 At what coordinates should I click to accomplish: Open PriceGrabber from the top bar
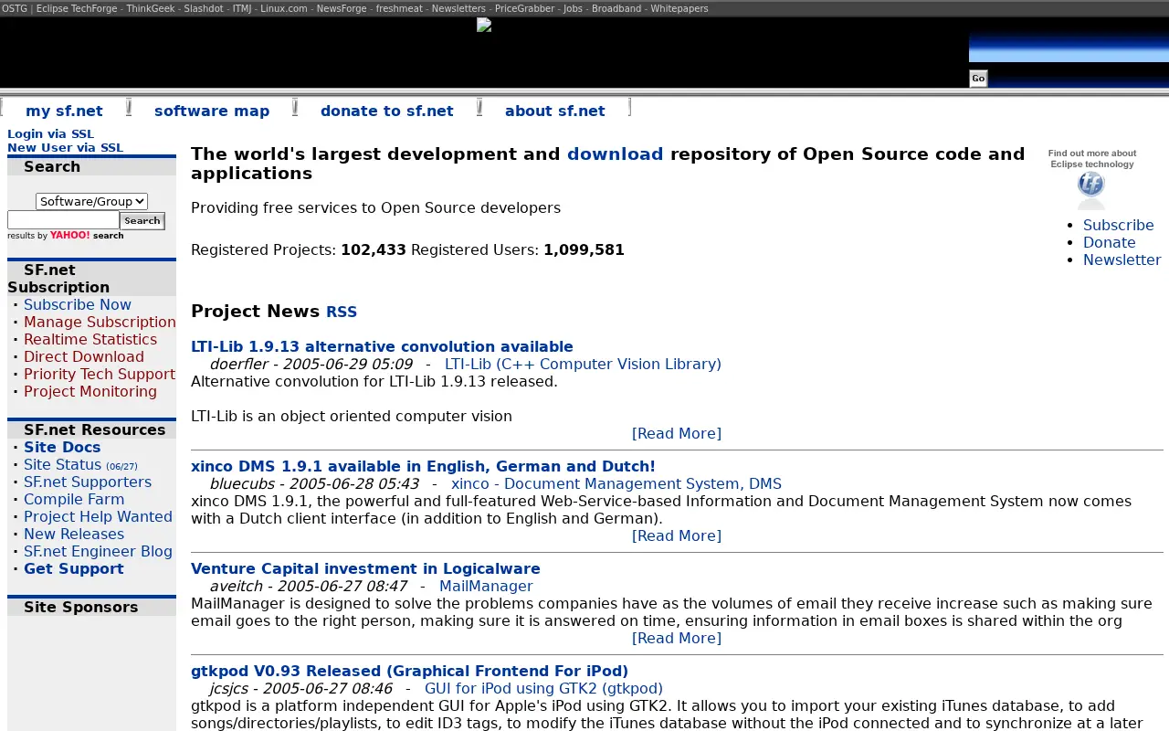pos(524,8)
